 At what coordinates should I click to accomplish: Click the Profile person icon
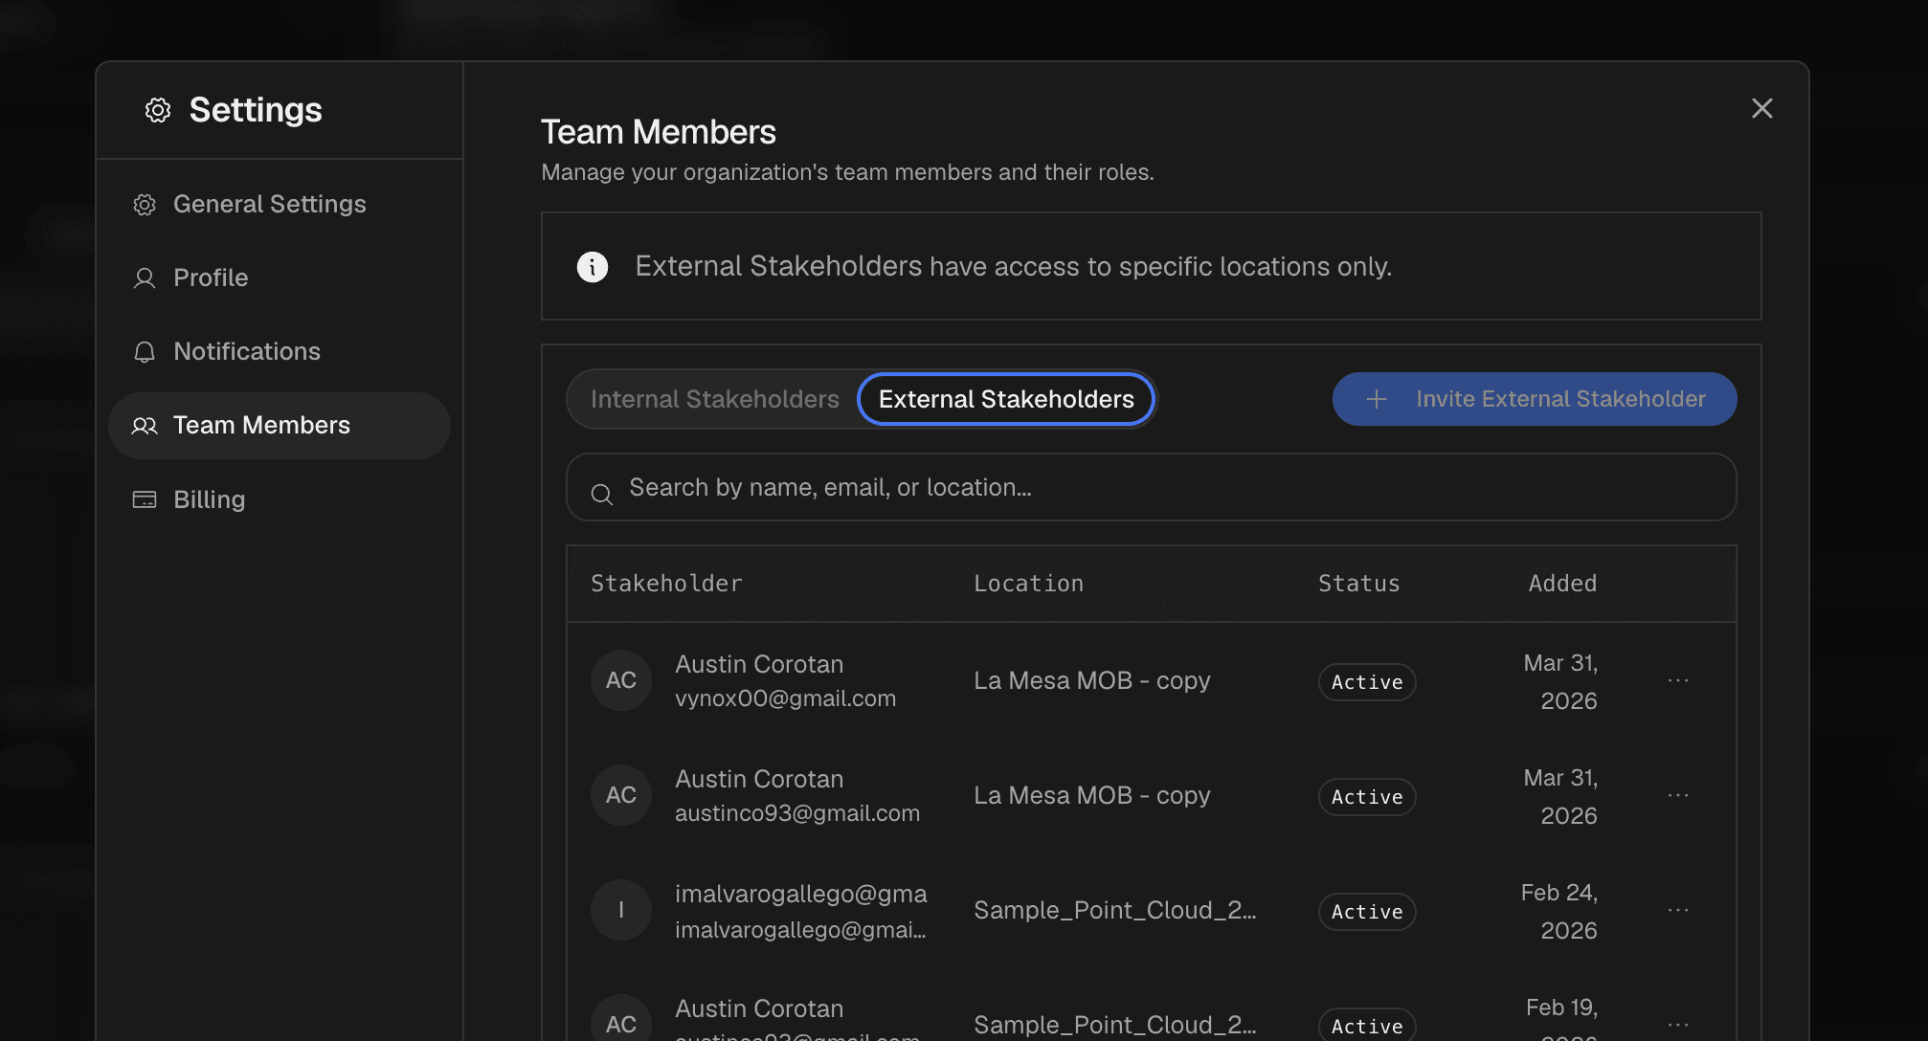pos(145,278)
